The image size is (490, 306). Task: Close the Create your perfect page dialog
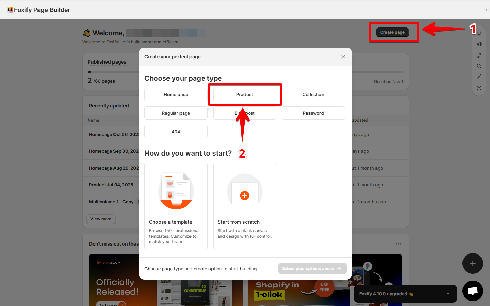343,57
